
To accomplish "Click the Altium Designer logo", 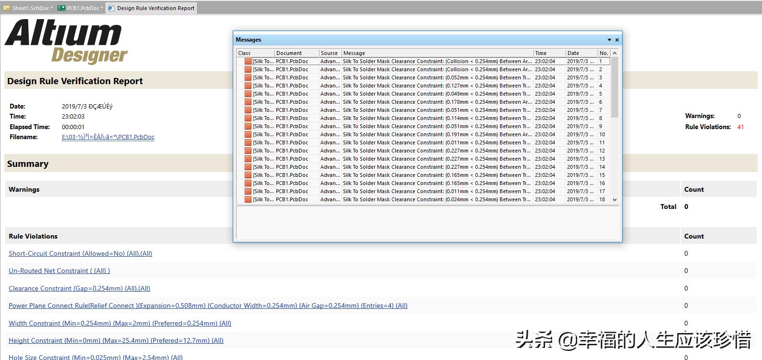I will [66, 42].
